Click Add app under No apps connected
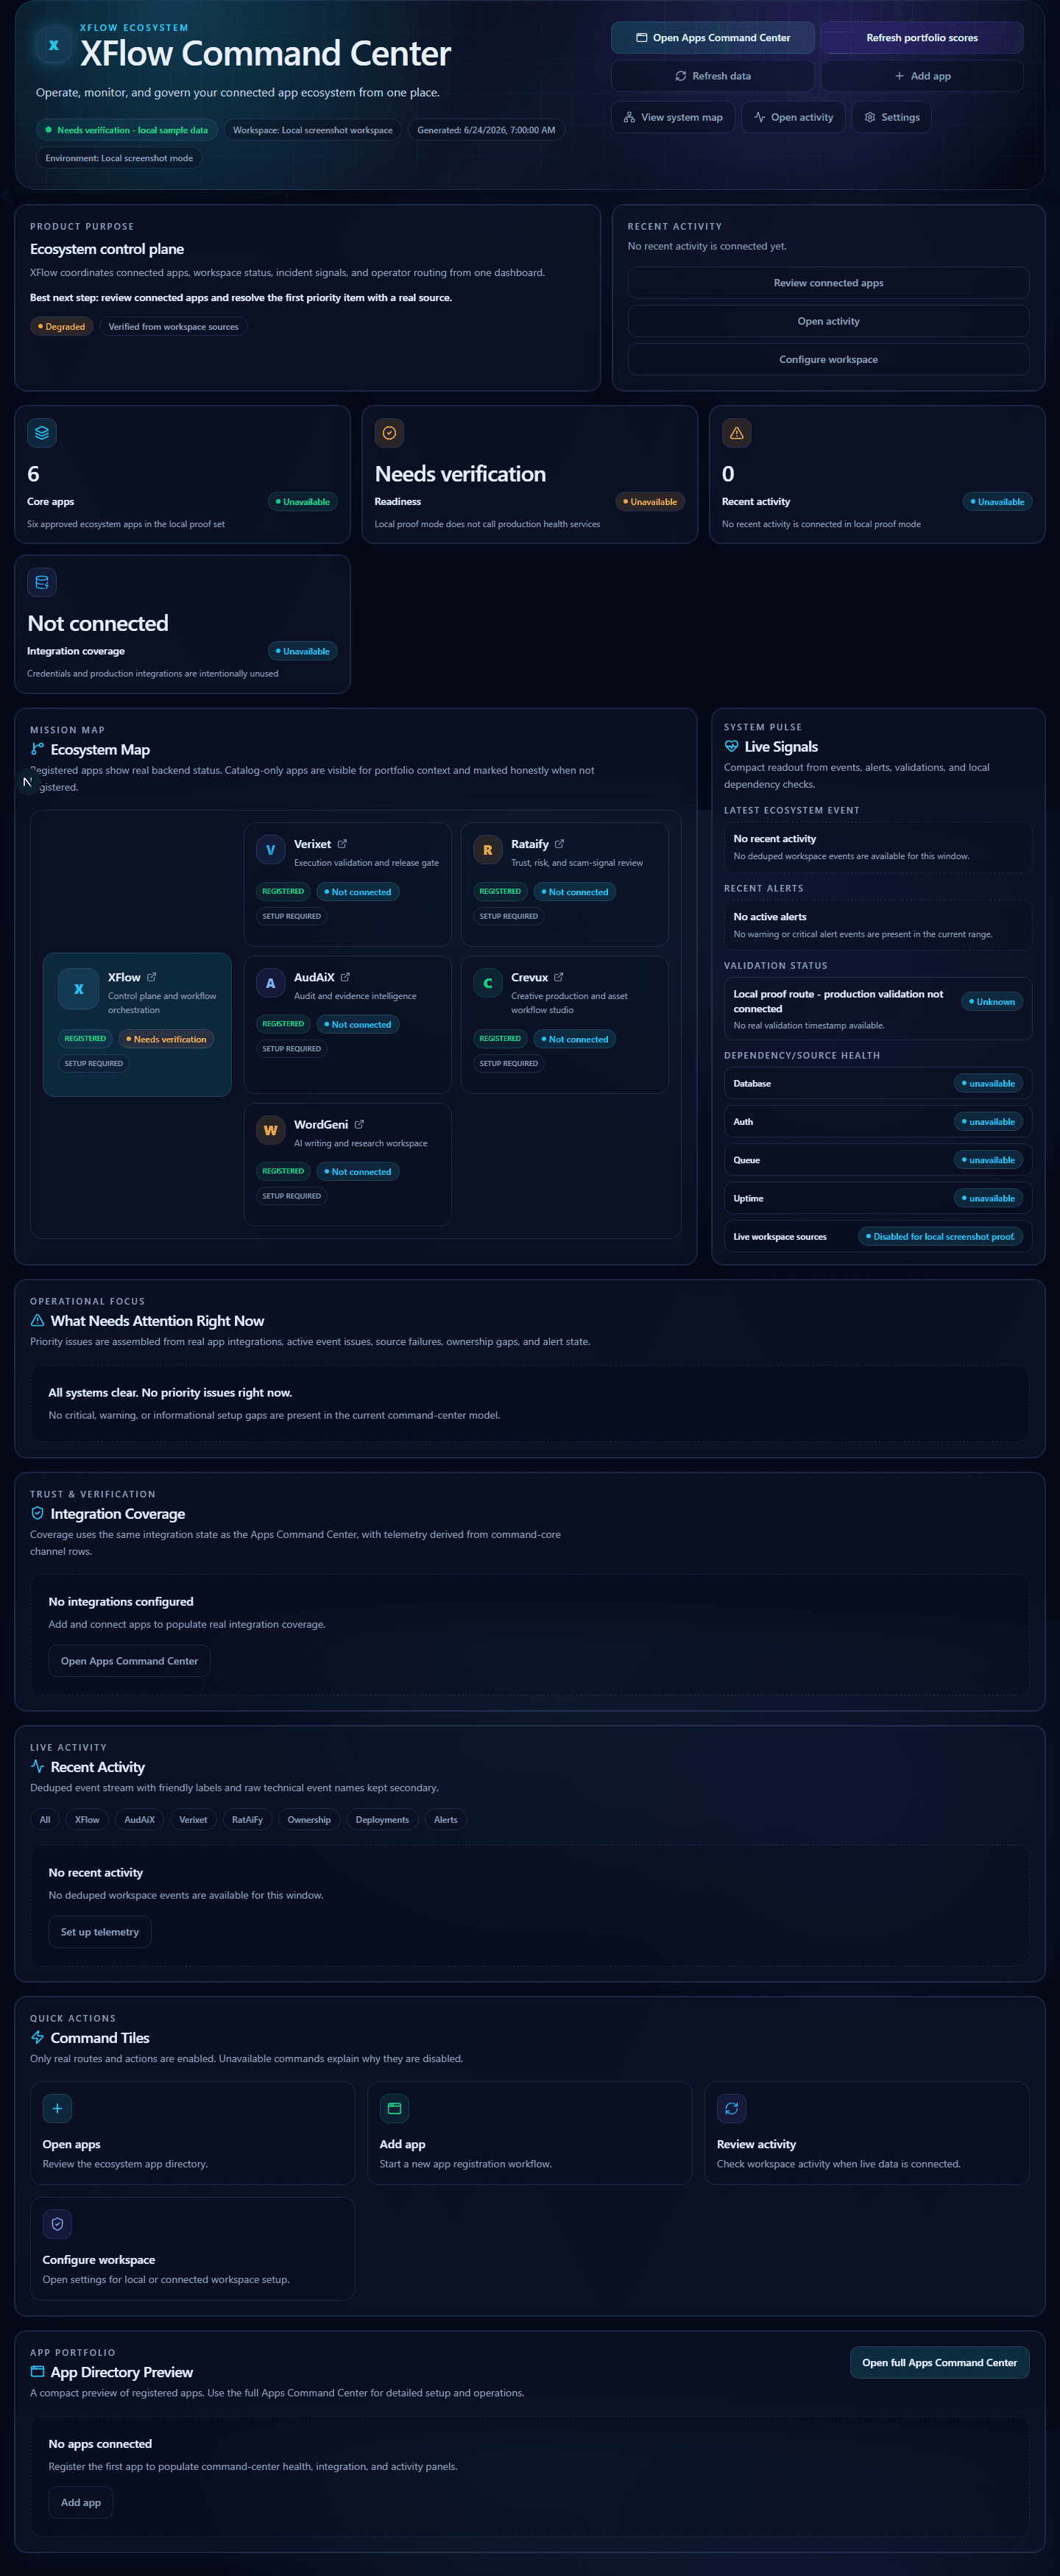Screen dimensions: 1060x2576 [81, 2502]
